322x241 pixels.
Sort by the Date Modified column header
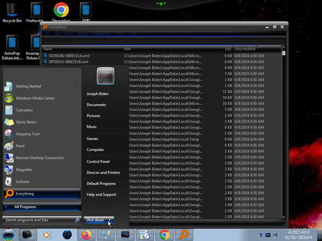point(257,49)
